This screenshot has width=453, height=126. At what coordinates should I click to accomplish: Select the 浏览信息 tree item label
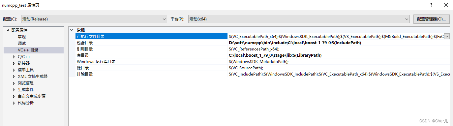click(x=26, y=83)
